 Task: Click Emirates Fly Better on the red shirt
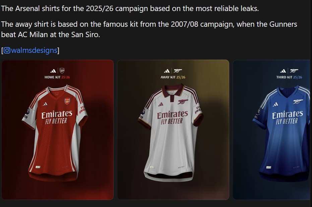tap(57, 117)
